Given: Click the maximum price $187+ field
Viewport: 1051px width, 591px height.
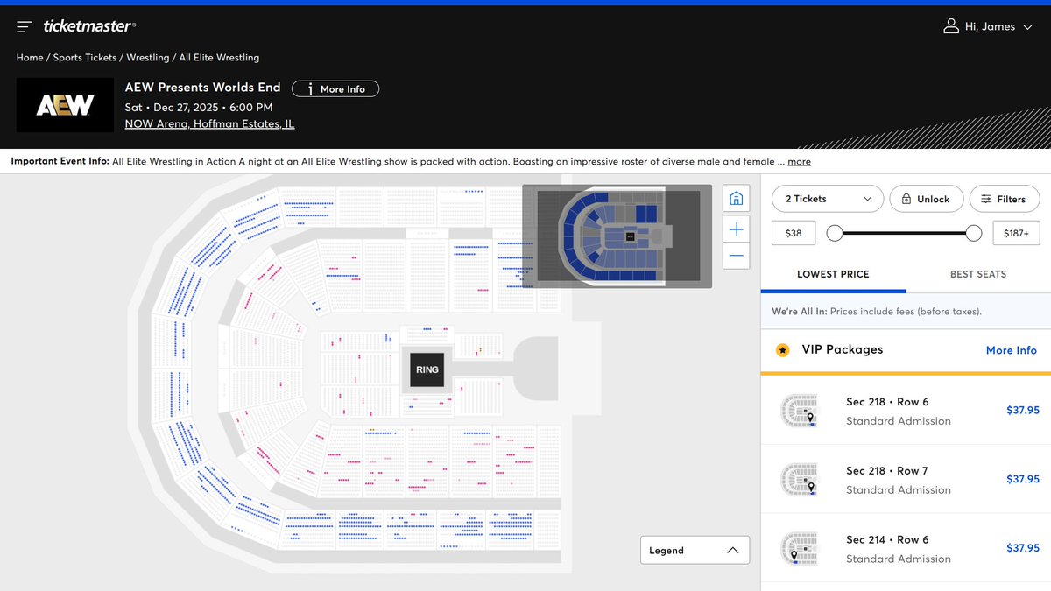Looking at the screenshot, I should pyautogui.click(x=1016, y=233).
